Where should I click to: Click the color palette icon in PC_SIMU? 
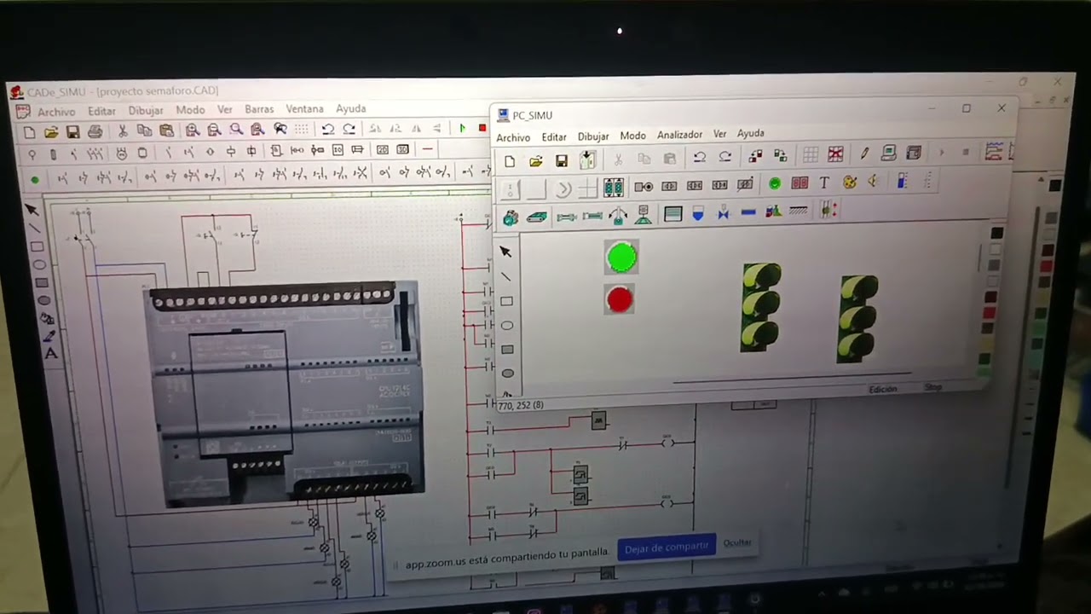(x=849, y=182)
